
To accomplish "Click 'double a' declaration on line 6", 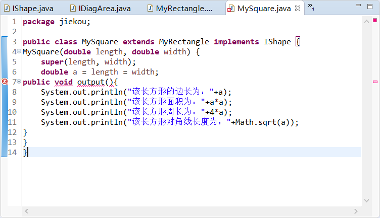I will pos(59,72).
